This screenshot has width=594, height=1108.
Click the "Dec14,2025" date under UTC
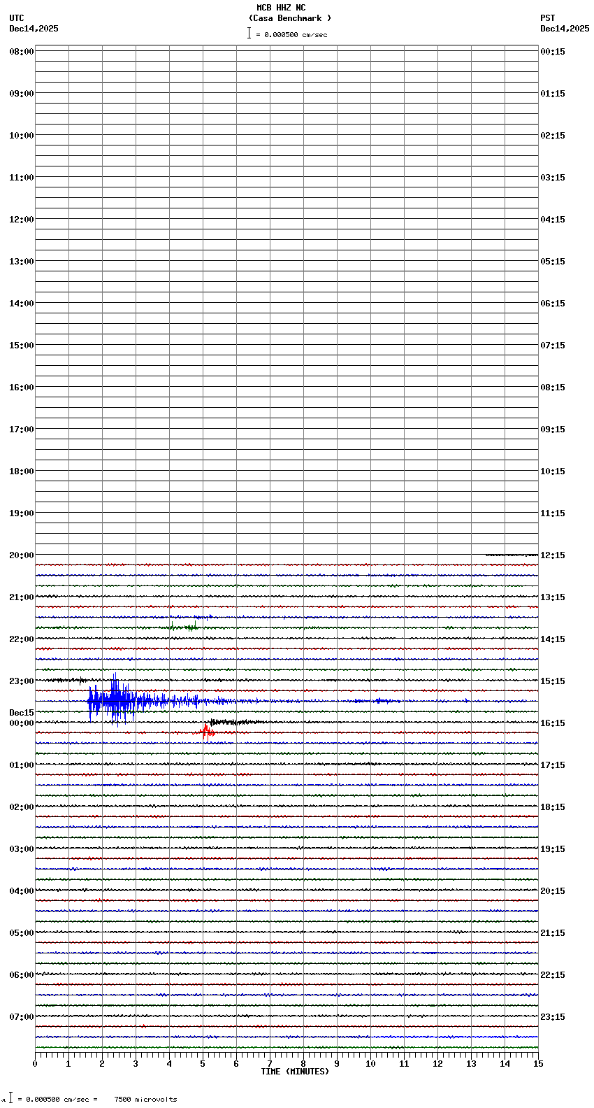pos(34,29)
